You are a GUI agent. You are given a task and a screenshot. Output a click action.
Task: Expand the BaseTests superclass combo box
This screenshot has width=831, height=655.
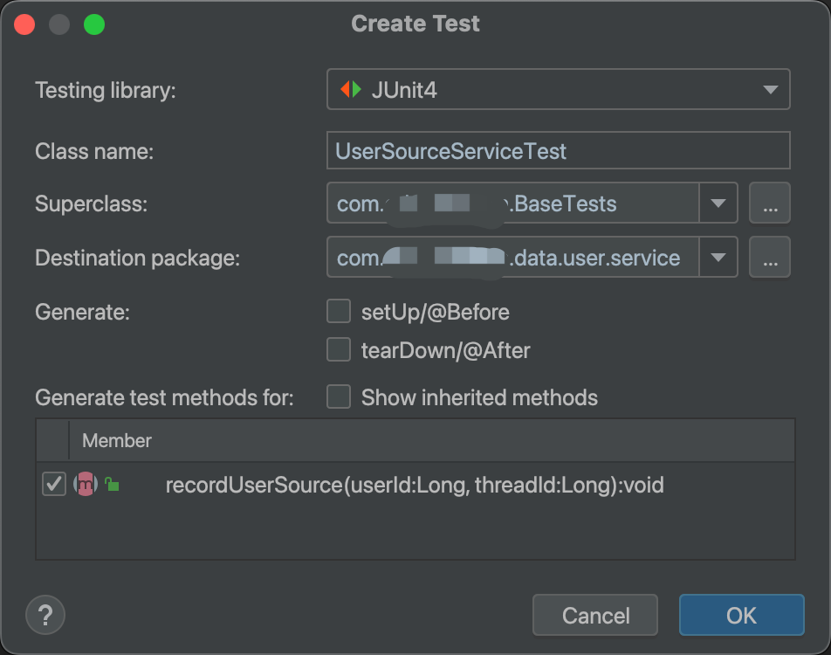click(x=718, y=203)
